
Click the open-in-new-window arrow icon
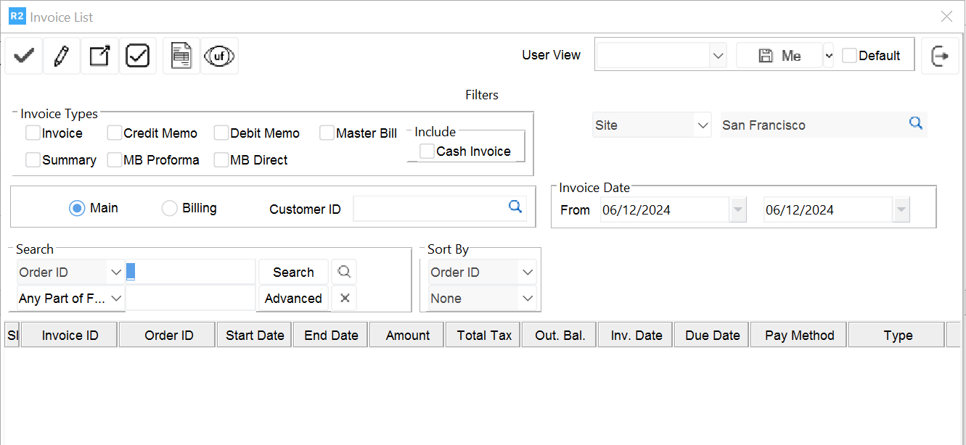pyautogui.click(x=99, y=56)
